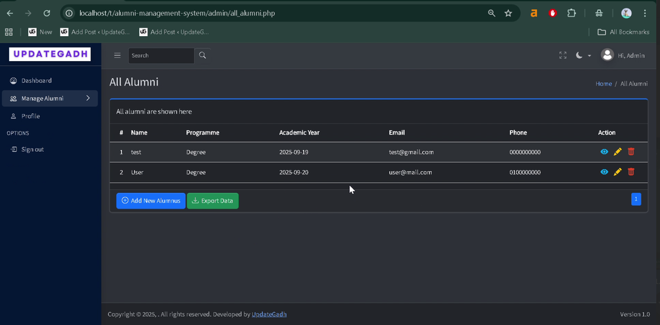Toggle dark mode with the moon icon

(x=579, y=55)
